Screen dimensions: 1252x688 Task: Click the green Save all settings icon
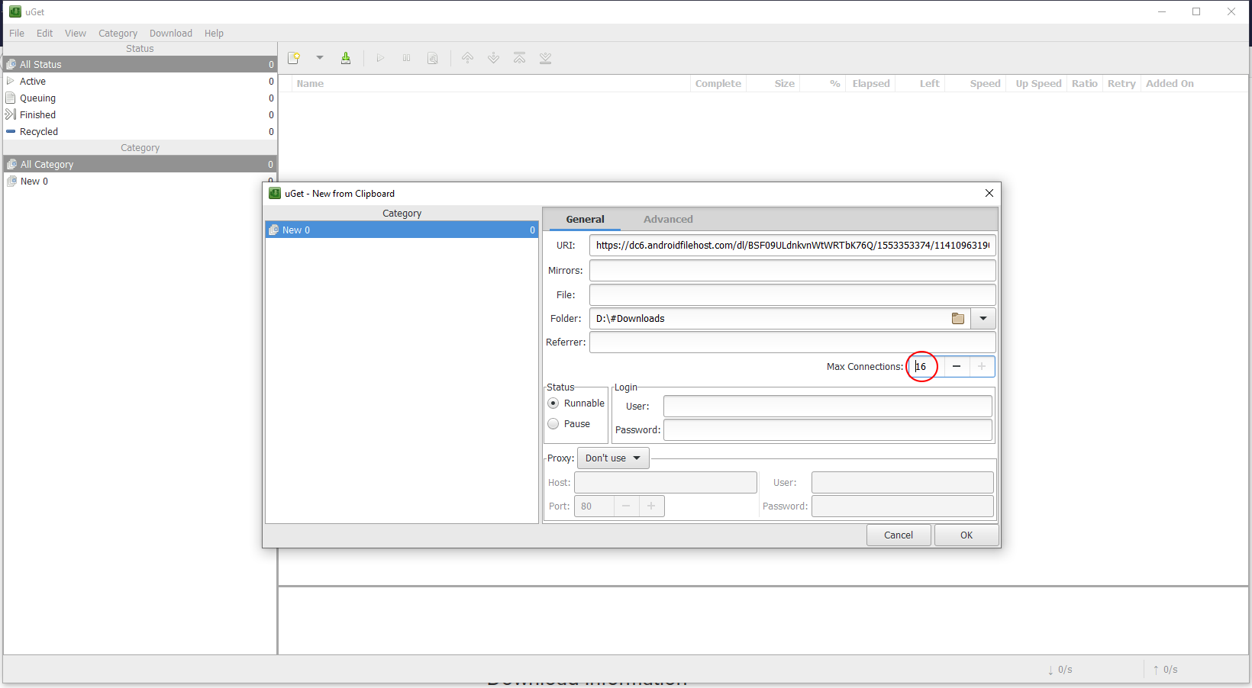pos(346,58)
